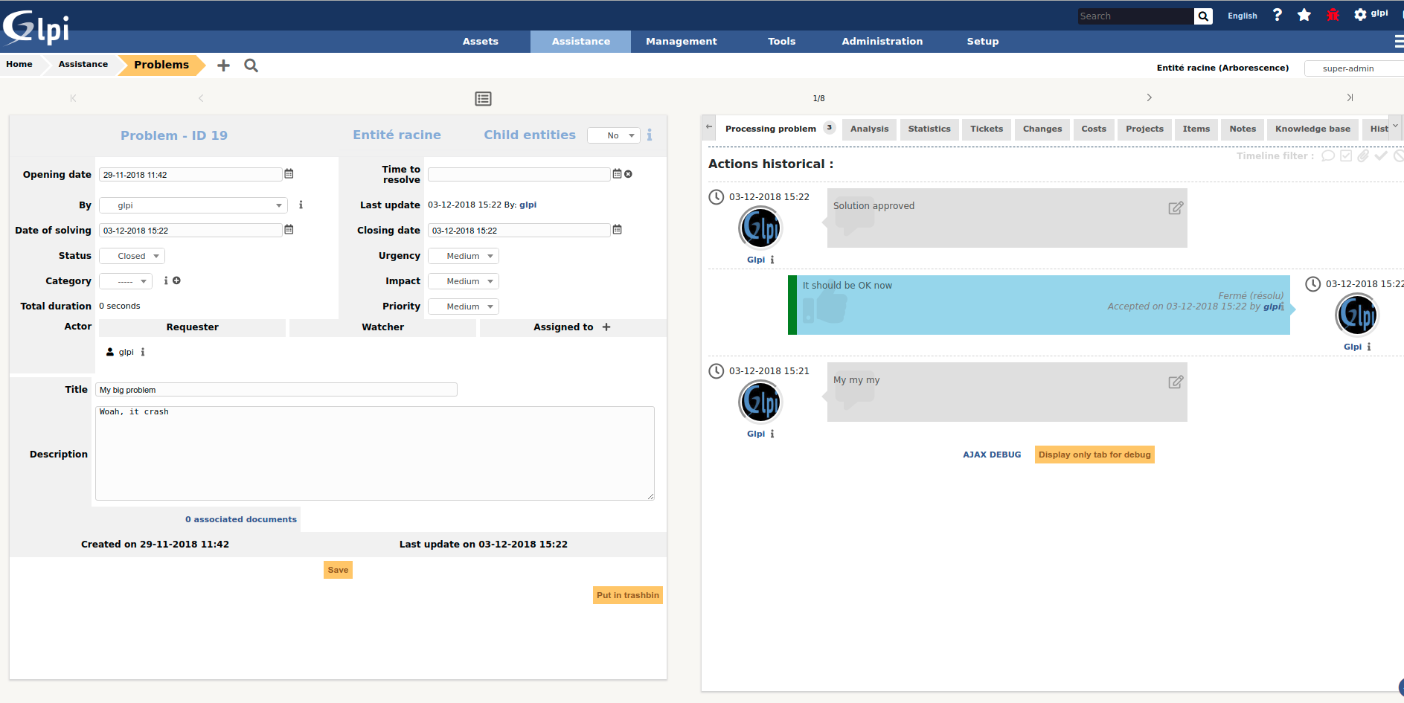Click the red debug bug icon
This screenshot has height=703, width=1404.
click(1333, 15)
